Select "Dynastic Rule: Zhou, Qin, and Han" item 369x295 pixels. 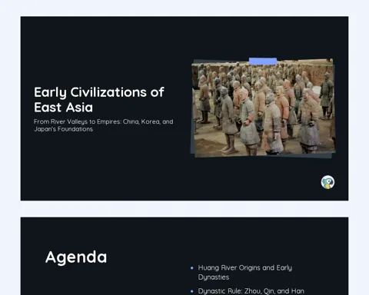(x=251, y=291)
